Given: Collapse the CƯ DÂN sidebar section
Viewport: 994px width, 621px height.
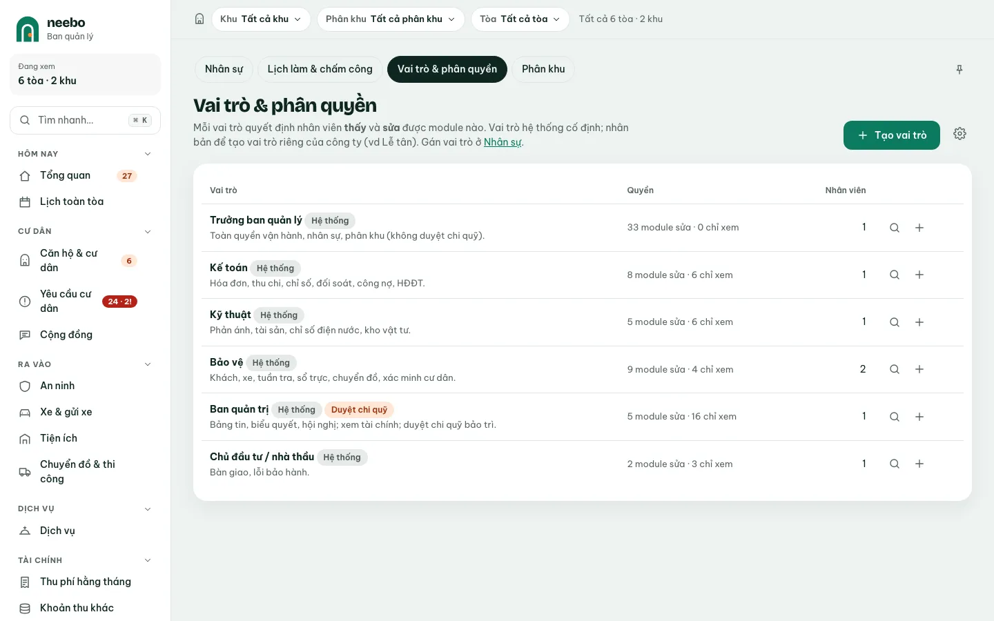Looking at the screenshot, I should tap(147, 231).
